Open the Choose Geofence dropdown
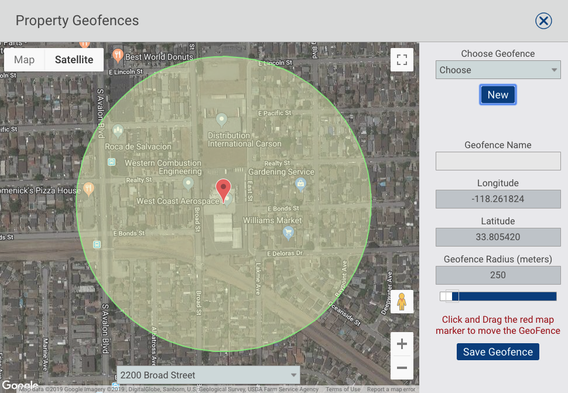Viewport: 568px width, 393px height. (498, 70)
